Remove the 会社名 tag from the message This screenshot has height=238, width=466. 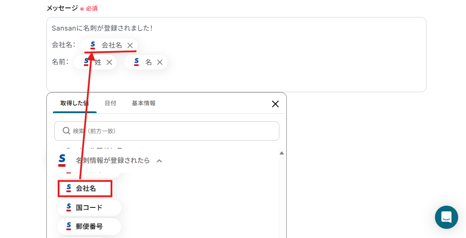coord(130,45)
